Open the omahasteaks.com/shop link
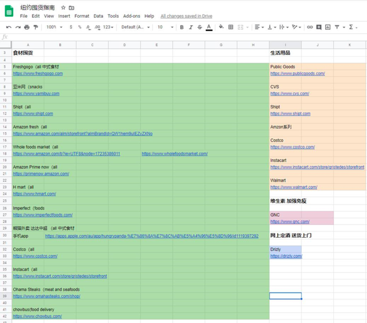The width and height of the screenshot is (367, 323). pos(46,296)
